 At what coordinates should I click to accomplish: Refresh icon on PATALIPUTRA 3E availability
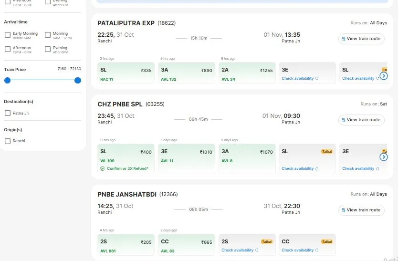click(x=317, y=78)
